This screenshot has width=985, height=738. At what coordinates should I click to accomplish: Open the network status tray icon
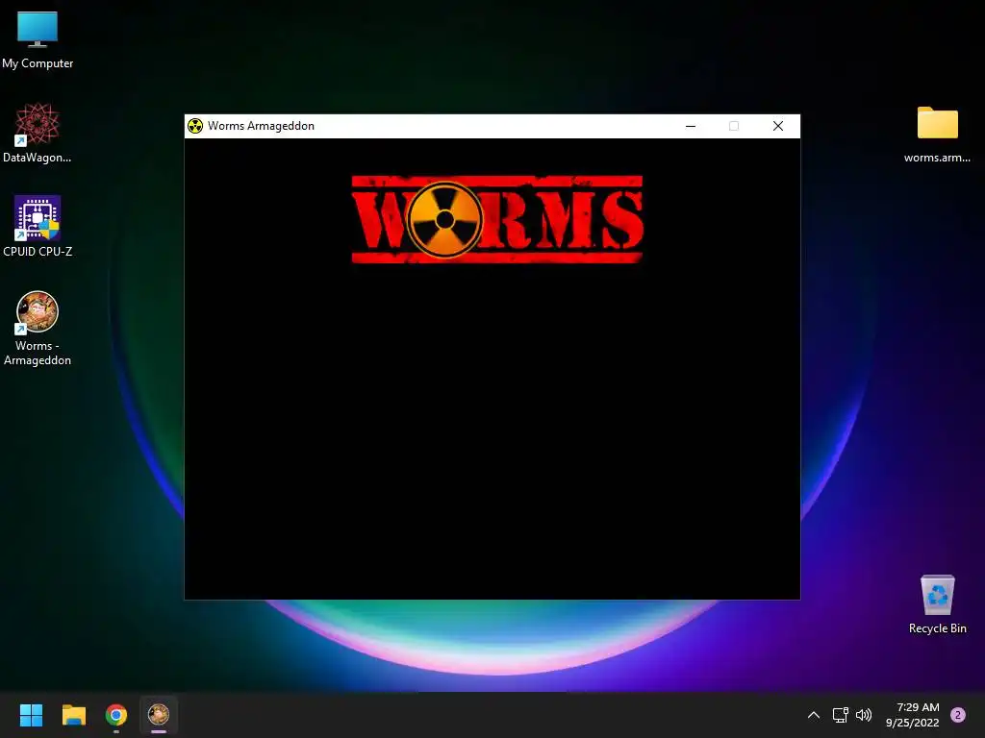point(840,715)
